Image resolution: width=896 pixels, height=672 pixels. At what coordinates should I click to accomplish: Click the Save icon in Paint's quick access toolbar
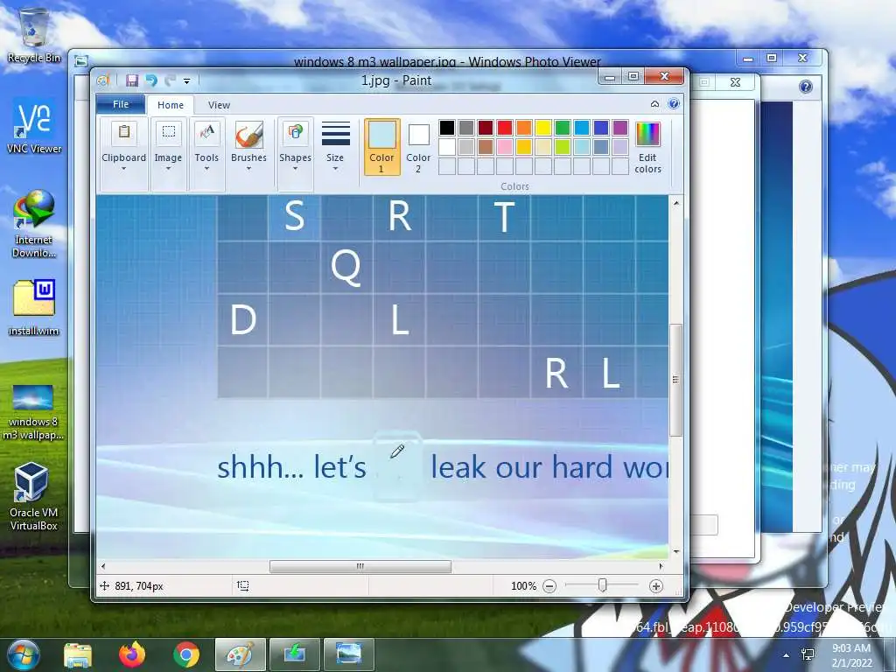click(132, 80)
